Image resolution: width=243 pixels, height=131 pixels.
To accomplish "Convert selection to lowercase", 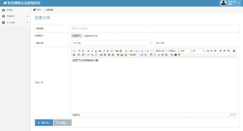I will coord(83,55).
